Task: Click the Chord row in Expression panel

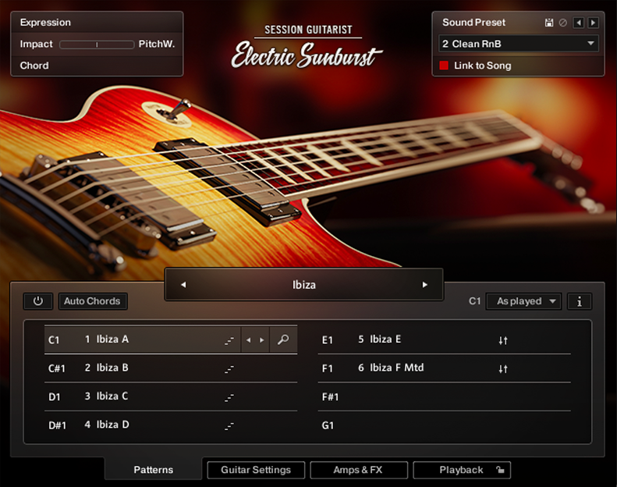Action: 97,66
